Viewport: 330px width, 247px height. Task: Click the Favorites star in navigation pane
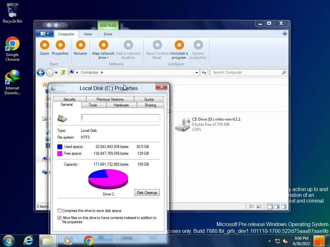(x=44, y=85)
